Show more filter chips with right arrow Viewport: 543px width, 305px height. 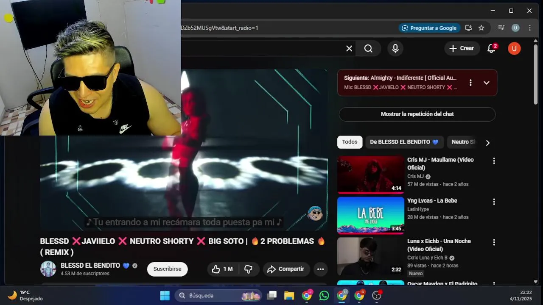487,143
